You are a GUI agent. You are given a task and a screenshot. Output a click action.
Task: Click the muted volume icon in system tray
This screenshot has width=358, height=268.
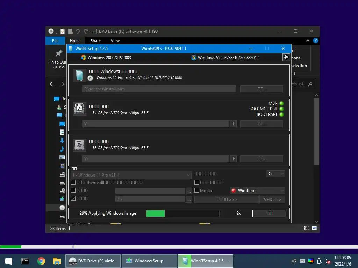327,261
